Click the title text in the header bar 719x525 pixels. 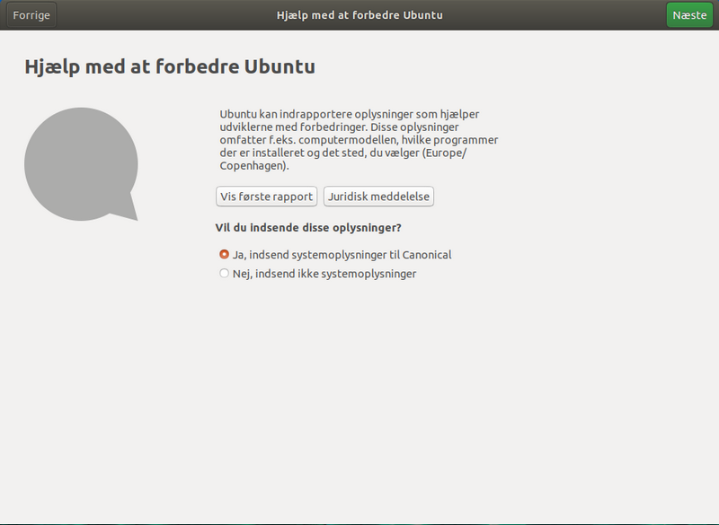point(359,15)
